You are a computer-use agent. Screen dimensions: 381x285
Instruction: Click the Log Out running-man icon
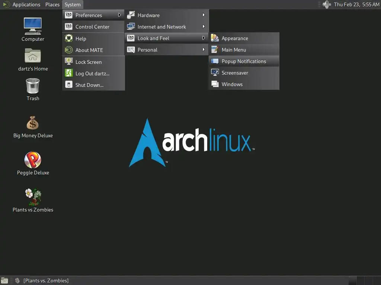click(69, 73)
